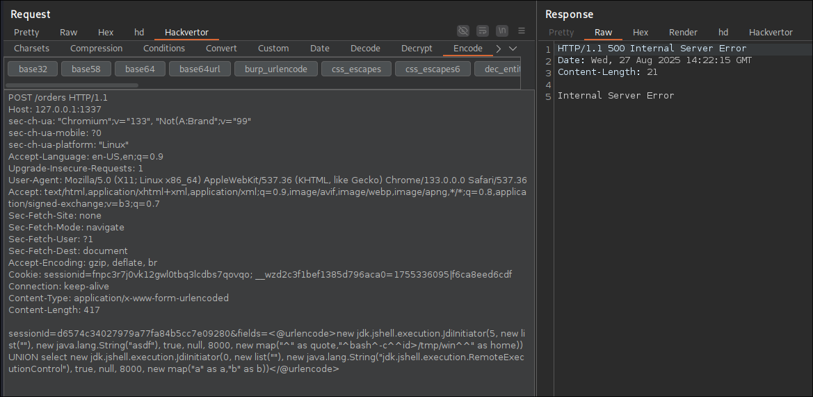
Task: Switch Response view to Pretty tab
Action: pos(561,32)
